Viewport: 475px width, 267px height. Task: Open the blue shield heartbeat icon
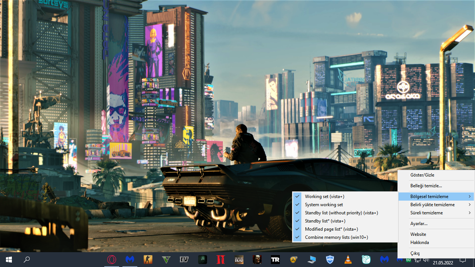coord(330,260)
